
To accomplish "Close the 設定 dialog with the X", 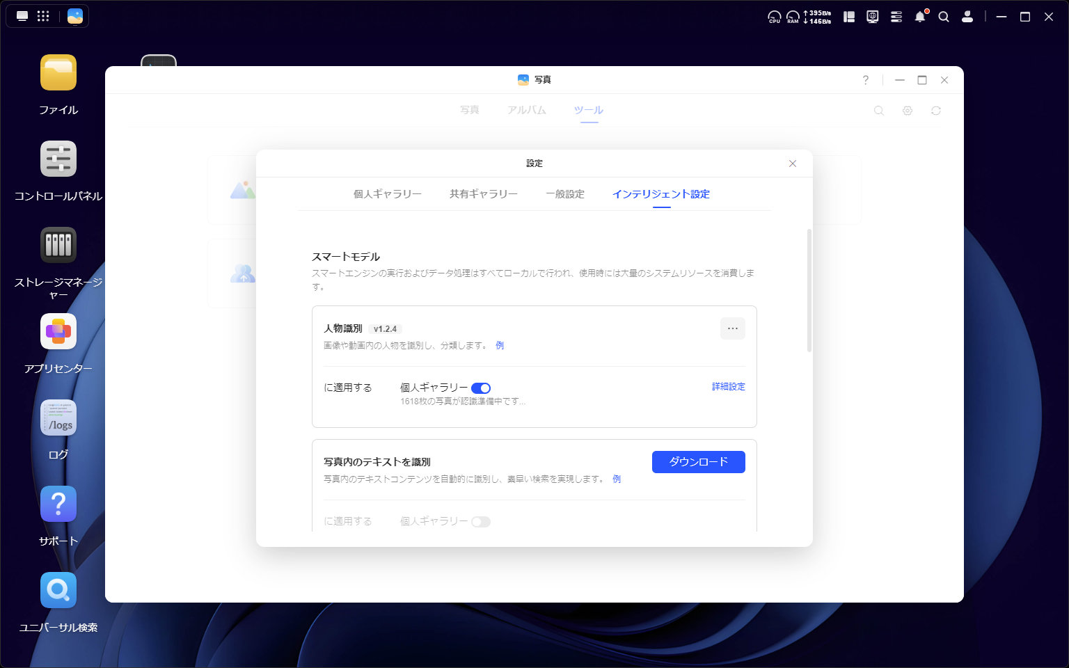I will point(792,164).
